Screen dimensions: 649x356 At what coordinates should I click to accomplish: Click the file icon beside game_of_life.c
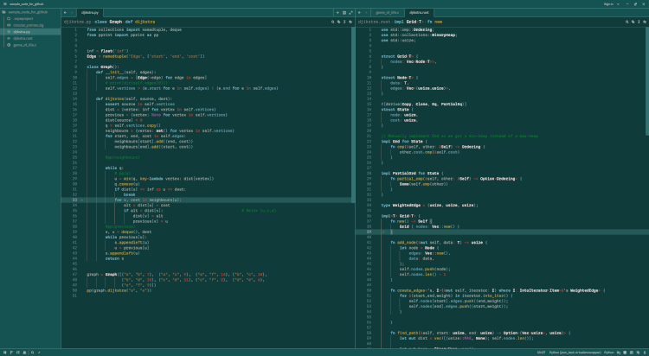pyautogui.click(x=10, y=45)
